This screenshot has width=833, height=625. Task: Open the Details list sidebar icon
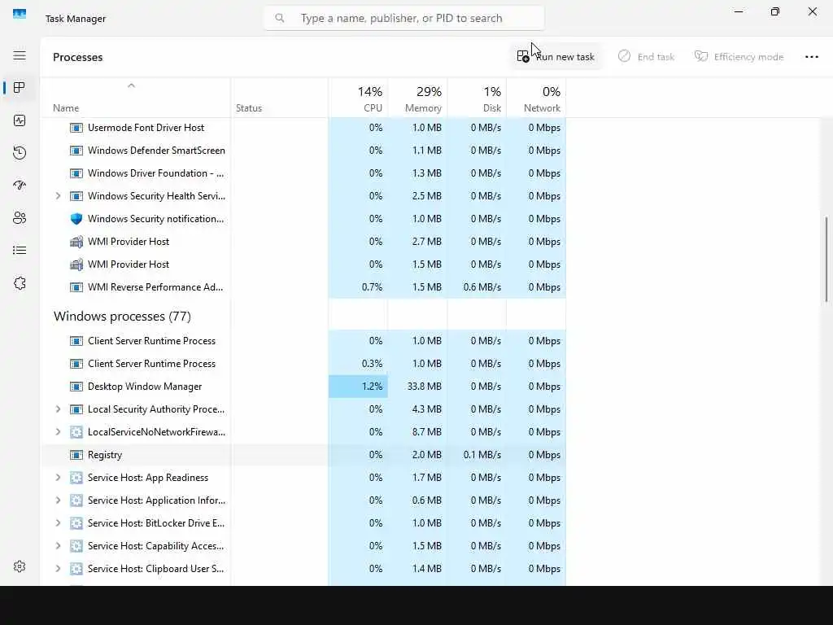tap(20, 251)
